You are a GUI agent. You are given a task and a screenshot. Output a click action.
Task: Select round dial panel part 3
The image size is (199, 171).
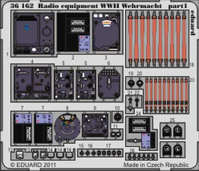[106, 32]
